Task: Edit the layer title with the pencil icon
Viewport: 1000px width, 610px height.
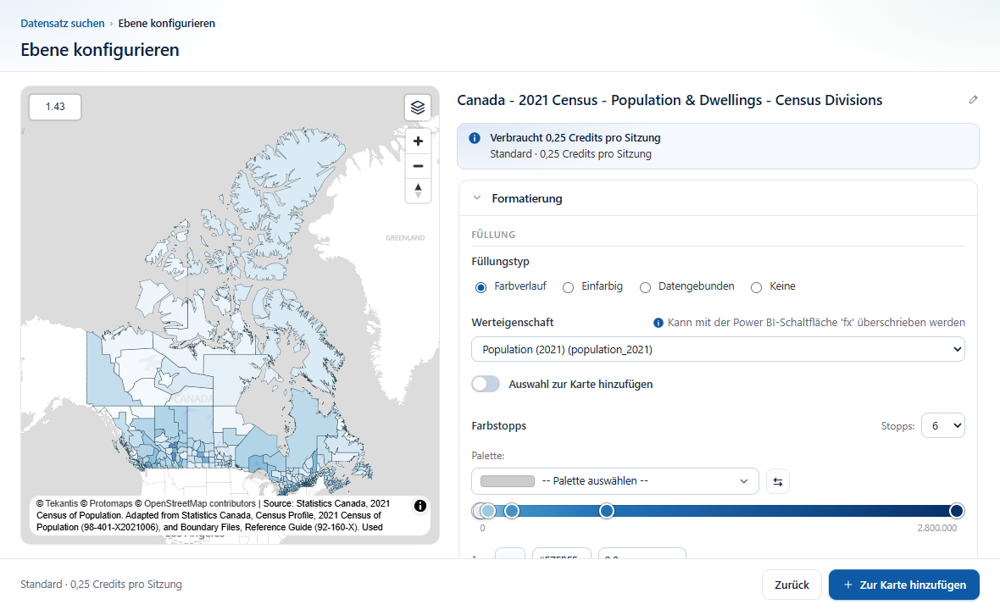Action: (x=973, y=99)
